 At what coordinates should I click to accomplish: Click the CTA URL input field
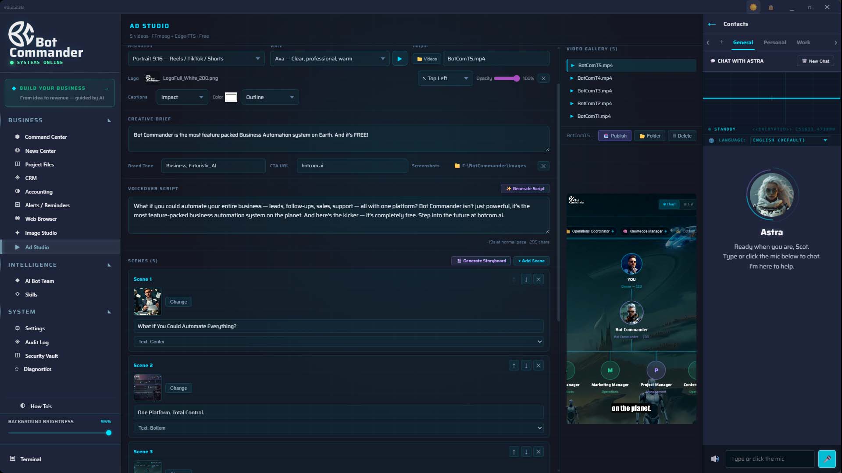click(352, 166)
